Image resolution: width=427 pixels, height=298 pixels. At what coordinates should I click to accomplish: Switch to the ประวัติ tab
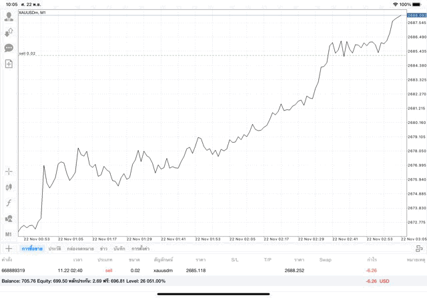[54, 249]
